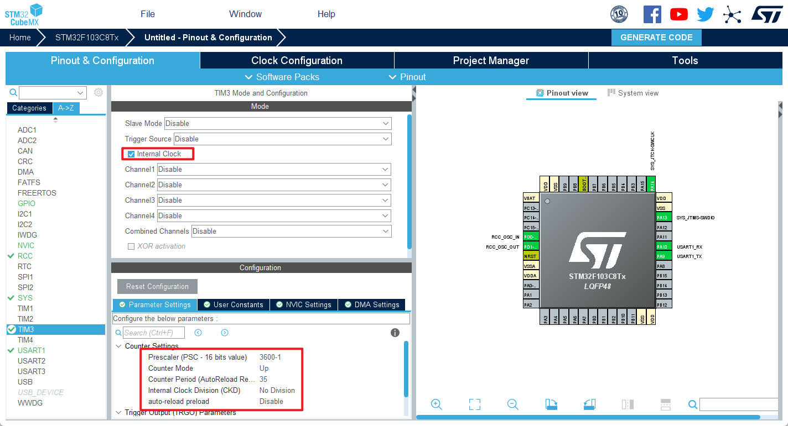Click the info icon in Parameter Settings
The width and height of the screenshot is (788, 426).
(x=395, y=332)
